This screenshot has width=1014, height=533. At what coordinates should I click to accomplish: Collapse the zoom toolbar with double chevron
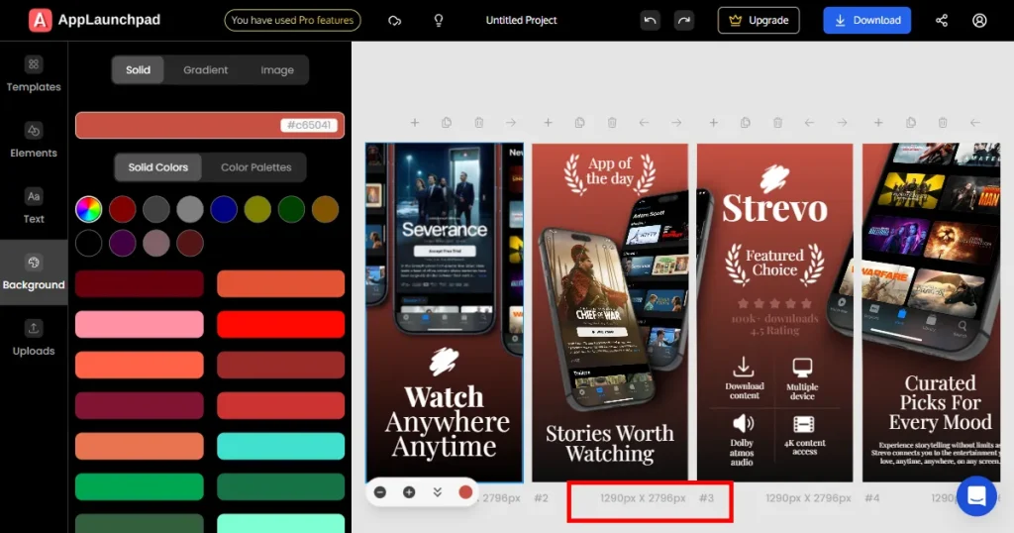[437, 492]
